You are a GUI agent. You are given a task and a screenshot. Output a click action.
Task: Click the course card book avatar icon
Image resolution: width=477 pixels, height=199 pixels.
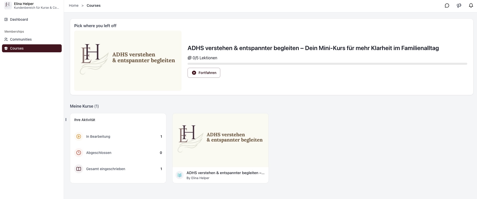[180, 175]
